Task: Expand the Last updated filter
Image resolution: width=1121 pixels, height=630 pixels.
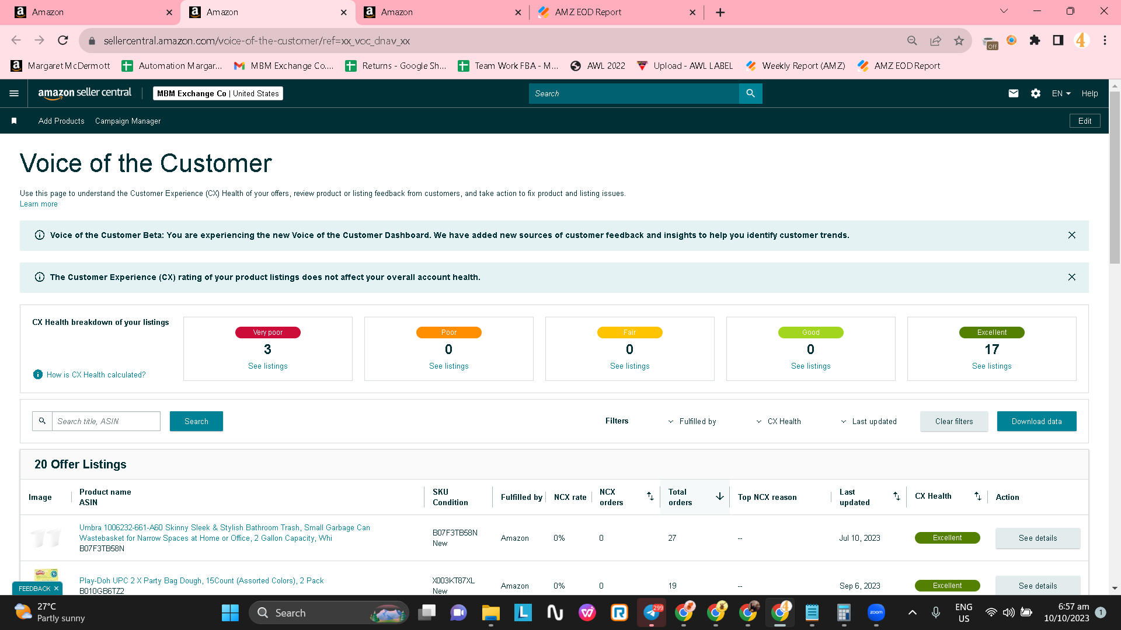Action: (869, 421)
